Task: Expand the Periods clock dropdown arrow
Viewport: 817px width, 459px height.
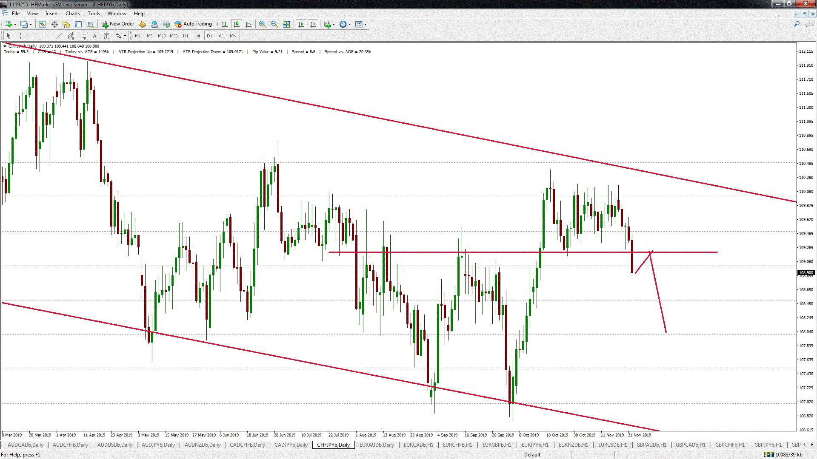Action: click(349, 24)
